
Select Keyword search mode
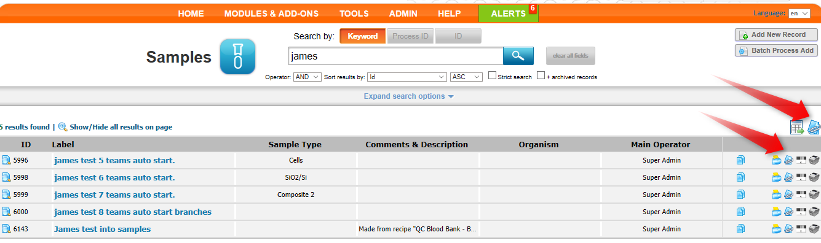pyautogui.click(x=362, y=36)
